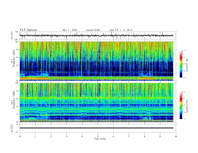Screen dimensions: 198x153
Task: Click inside the ch.2 spectrogram panel
Action: click(96, 102)
